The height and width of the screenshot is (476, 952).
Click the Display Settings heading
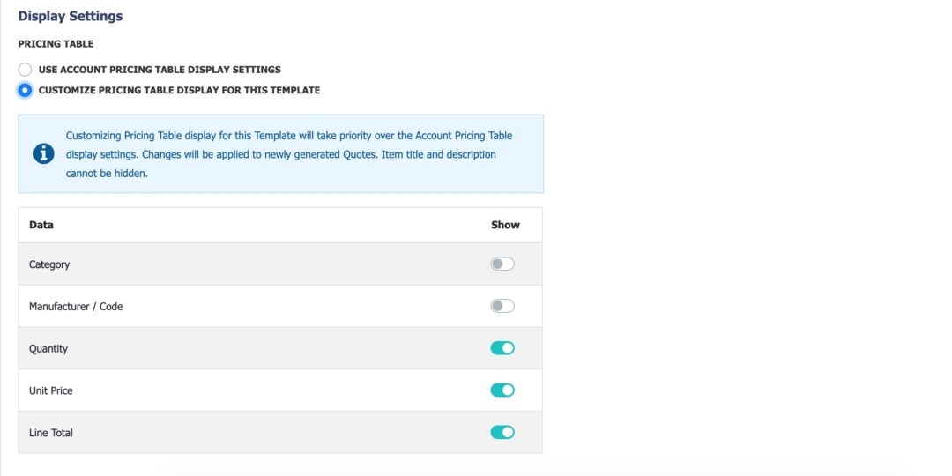71,16
